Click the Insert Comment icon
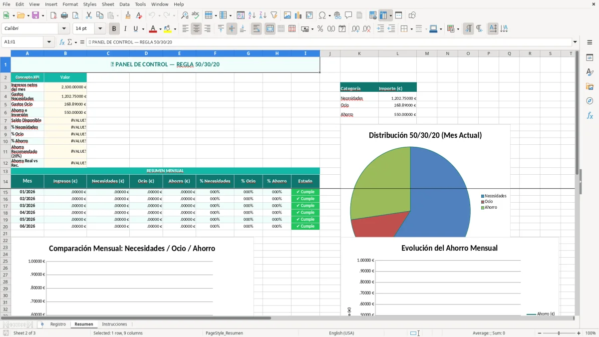The height and width of the screenshot is (337, 599). click(x=348, y=15)
